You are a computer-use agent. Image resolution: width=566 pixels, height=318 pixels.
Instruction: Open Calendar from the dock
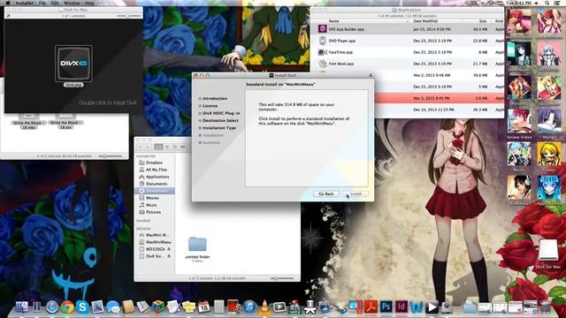click(x=203, y=307)
